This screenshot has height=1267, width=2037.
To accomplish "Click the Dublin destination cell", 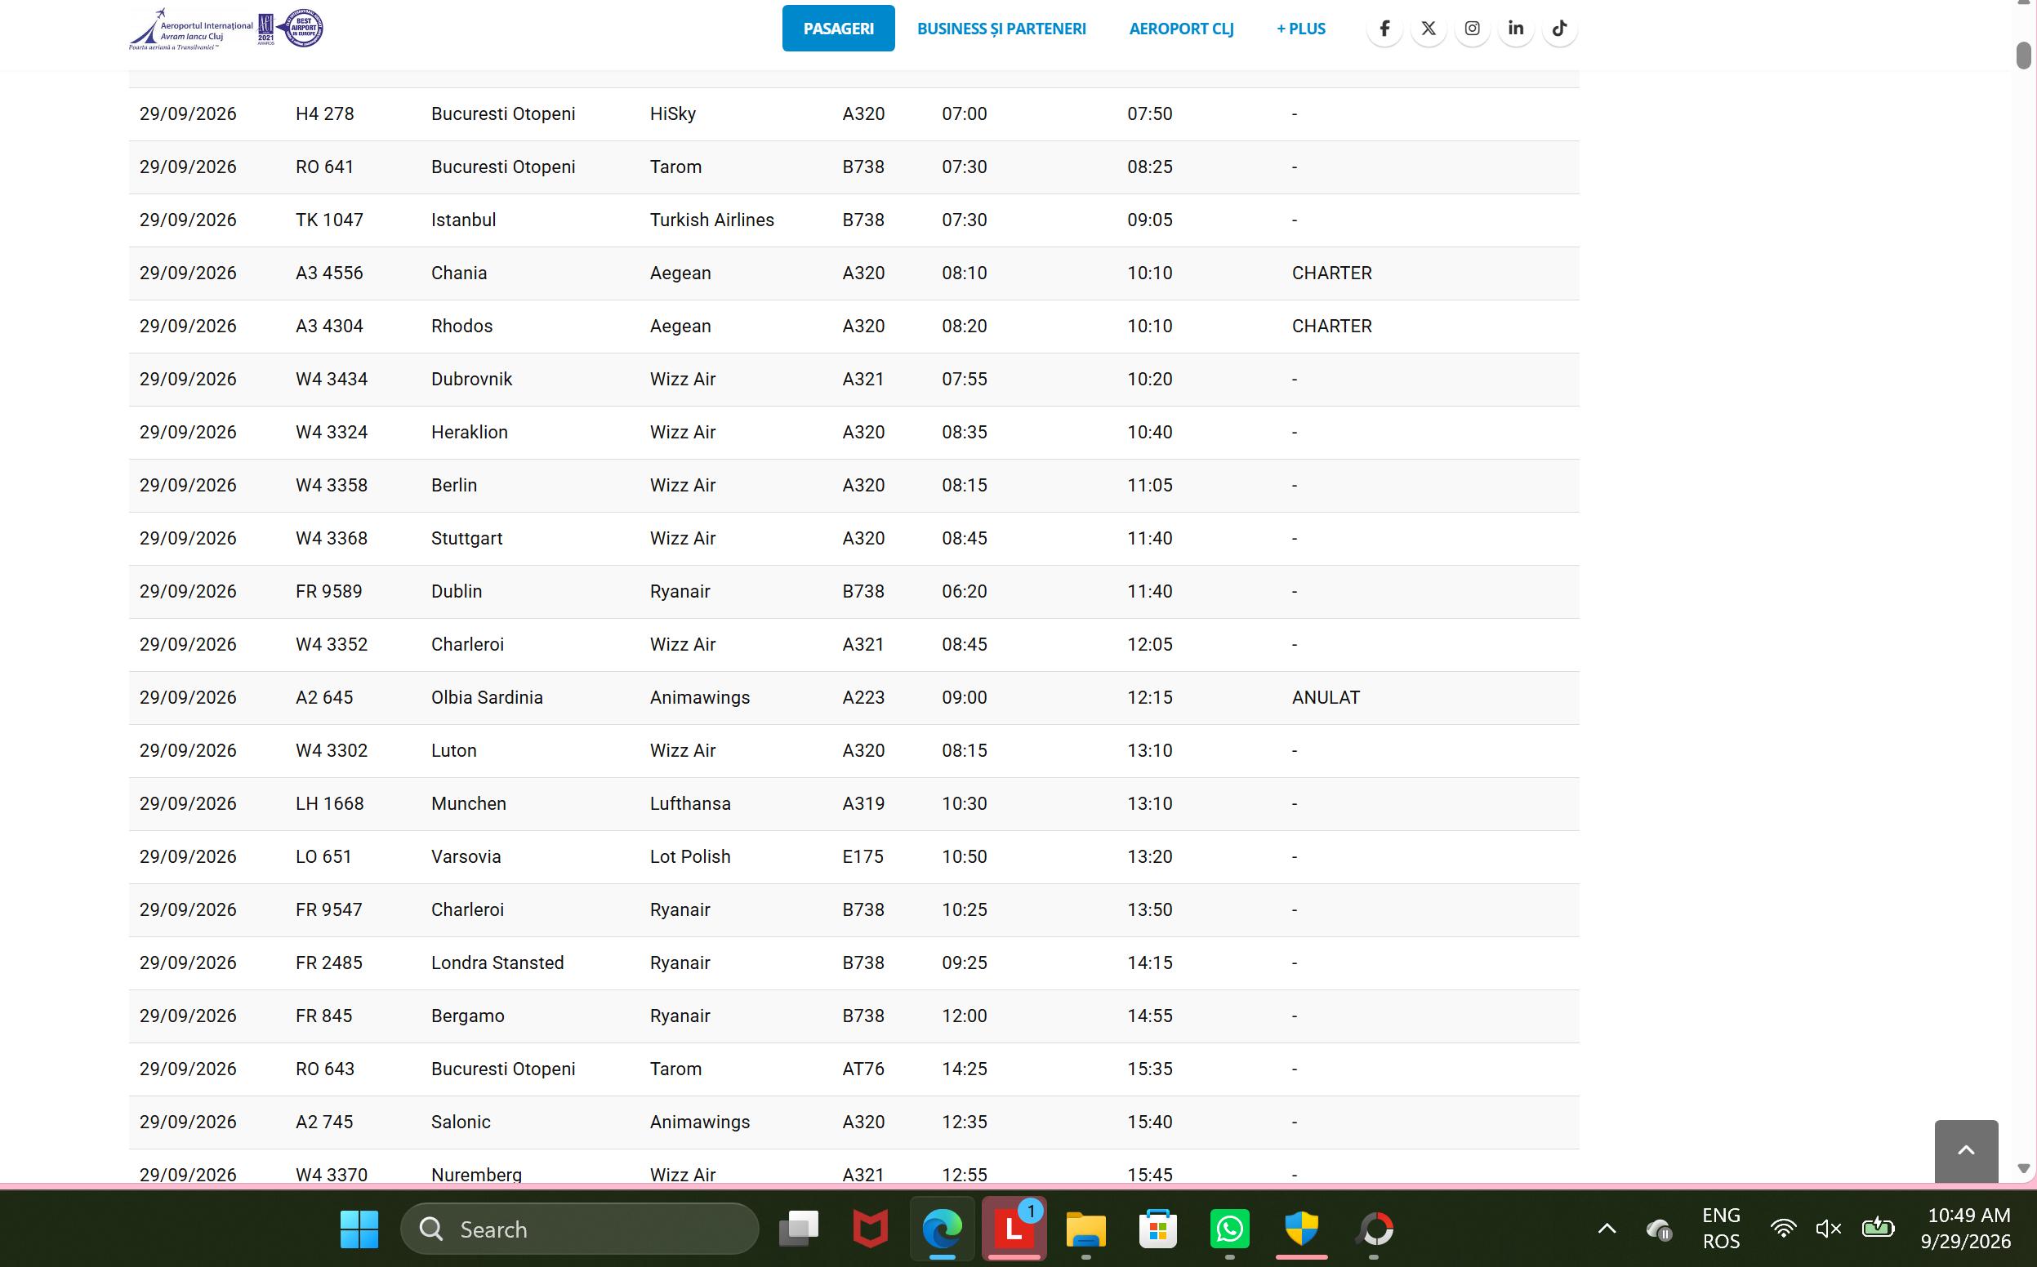I will 457,592.
